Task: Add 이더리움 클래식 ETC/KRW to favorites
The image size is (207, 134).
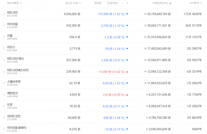Action: coord(4,129)
